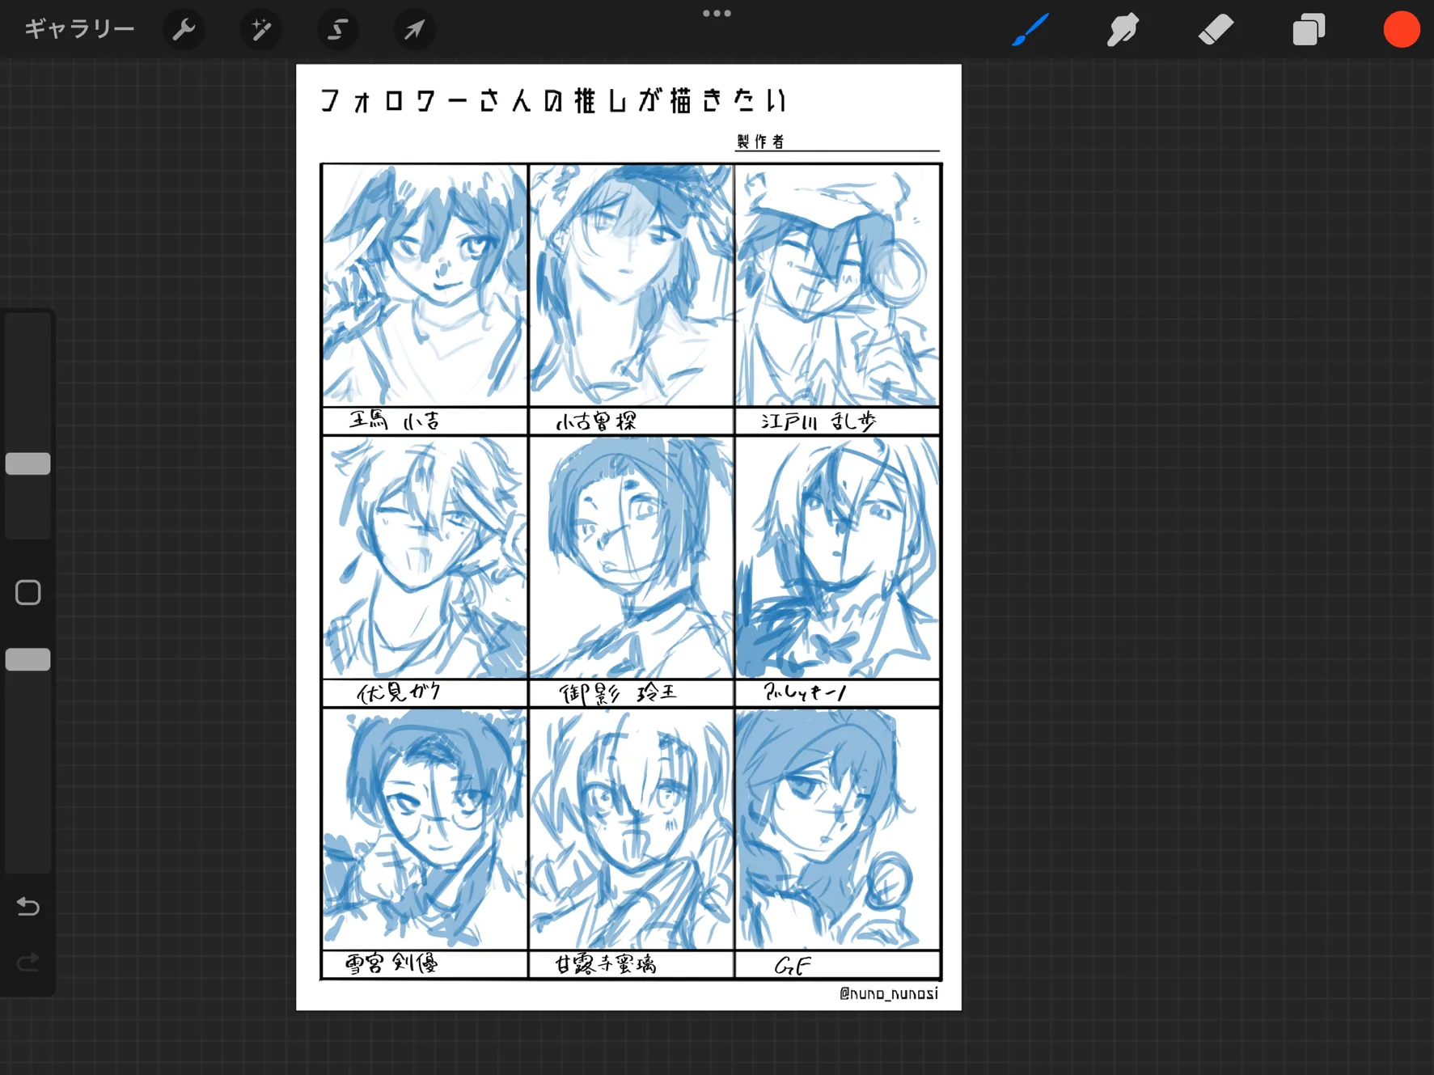Tap the top-row sketch of the character wearing headphones
Screen dimensions: 1434x1075
631,285
